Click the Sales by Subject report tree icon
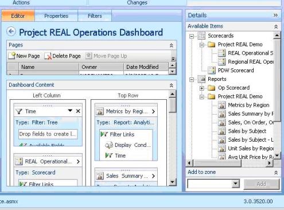284x210 pixels. [x=221, y=131]
